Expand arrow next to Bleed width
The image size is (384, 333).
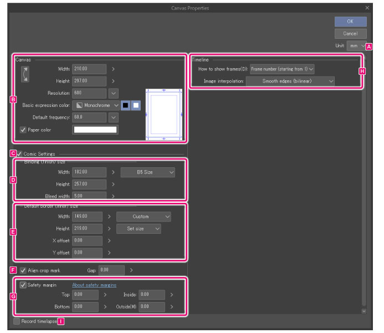113,196
